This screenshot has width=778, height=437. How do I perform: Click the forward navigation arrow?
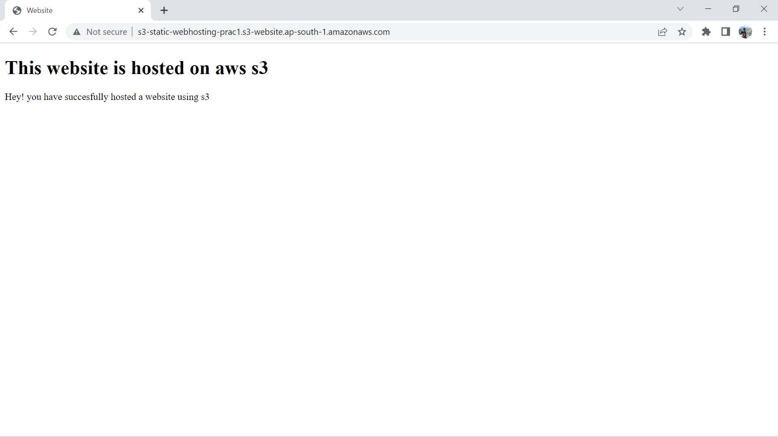pyautogui.click(x=33, y=32)
